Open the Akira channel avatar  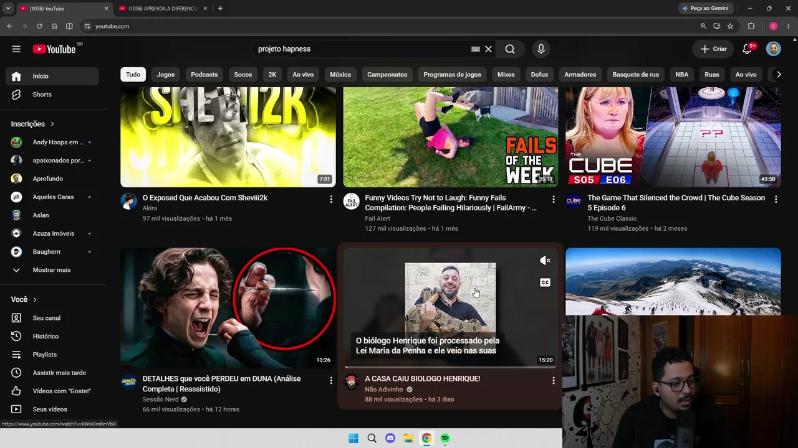tap(128, 201)
